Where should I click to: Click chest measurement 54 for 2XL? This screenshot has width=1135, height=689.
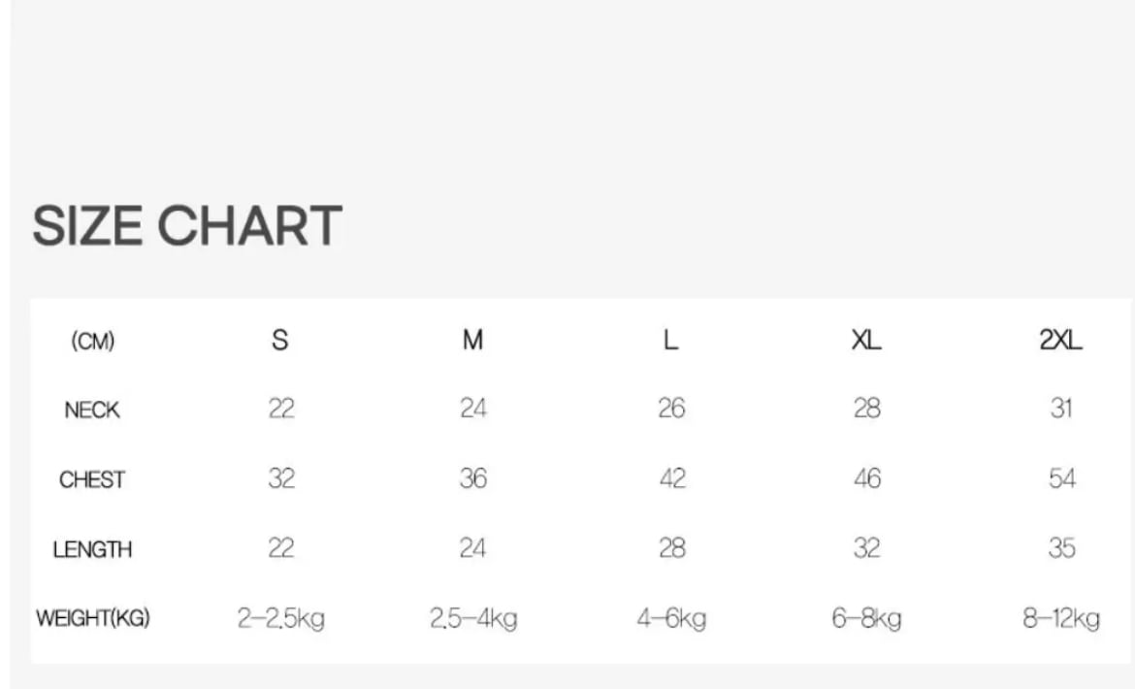1062,479
